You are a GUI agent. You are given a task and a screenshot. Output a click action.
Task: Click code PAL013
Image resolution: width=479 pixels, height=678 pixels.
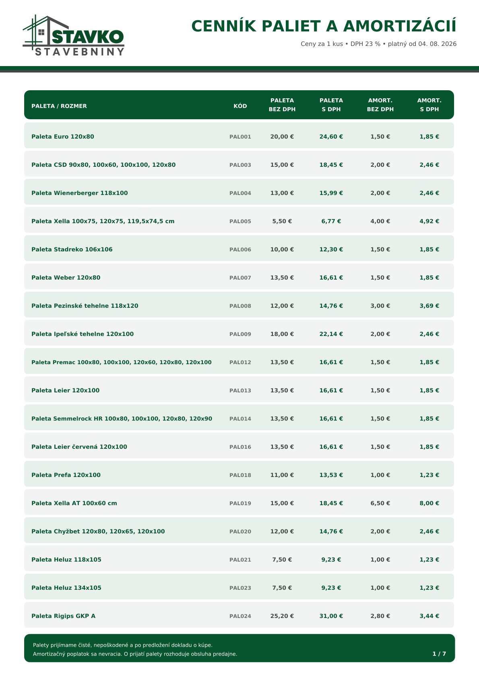[240, 390]
